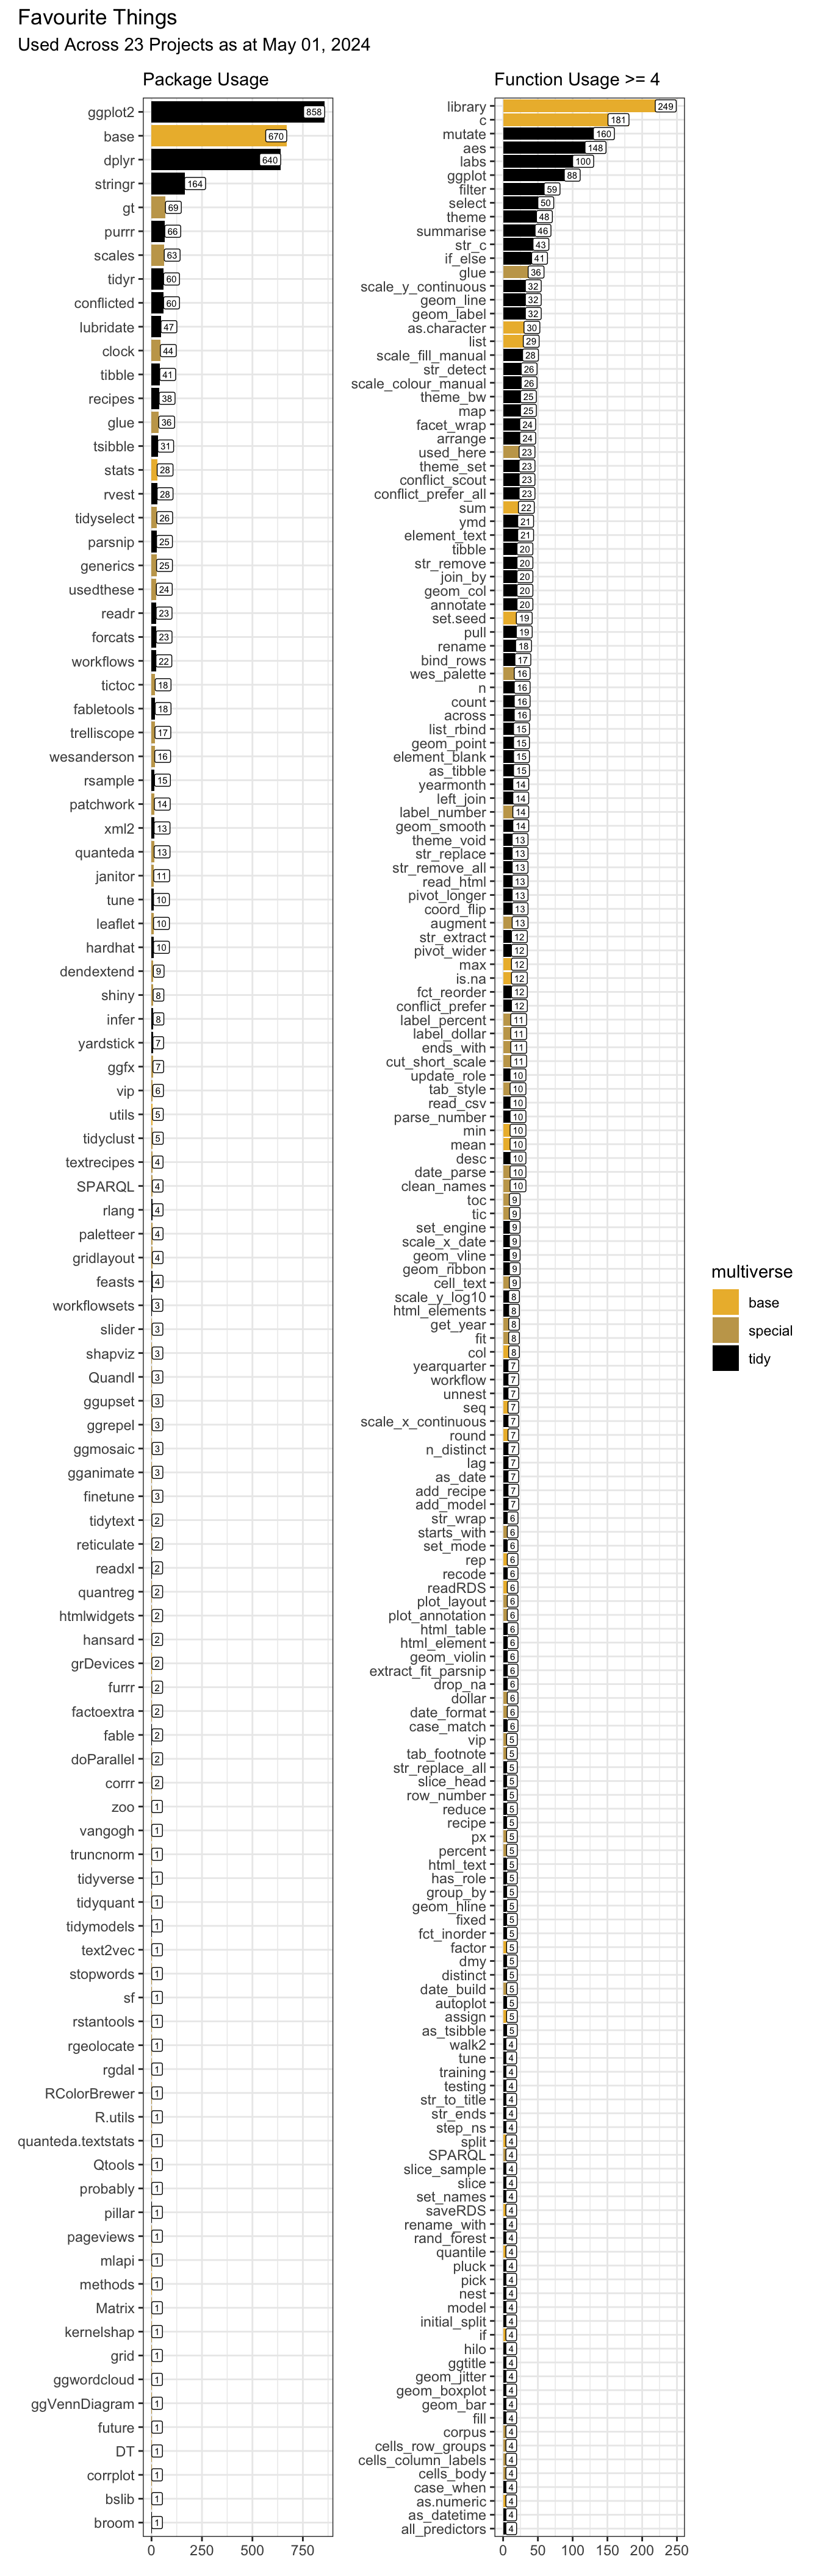Click the black mutate bar
The image size is (820, 2576).
point(559,134)
